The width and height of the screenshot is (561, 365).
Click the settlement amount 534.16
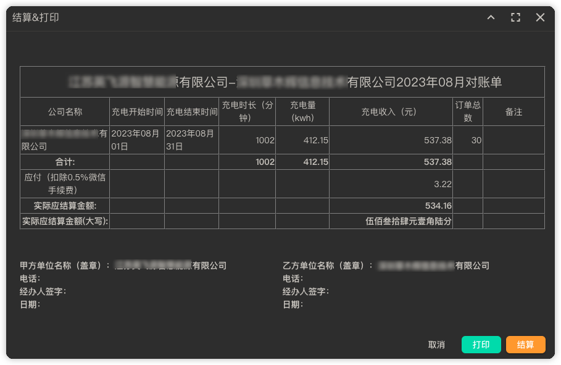[438, 206]
